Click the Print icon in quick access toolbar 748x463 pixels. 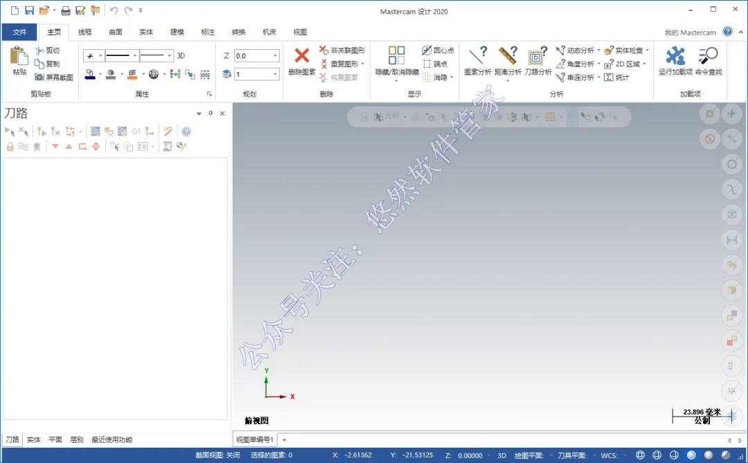click(x=66, y=10)
